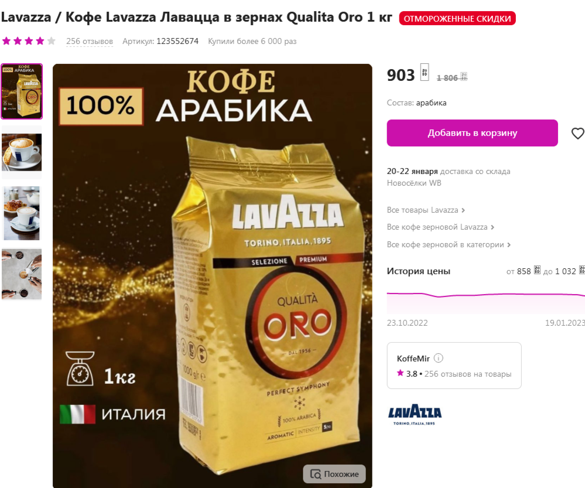Add product with Добавить в корзину button
This screenshot has width=585, height=488.
pos(473,133)
